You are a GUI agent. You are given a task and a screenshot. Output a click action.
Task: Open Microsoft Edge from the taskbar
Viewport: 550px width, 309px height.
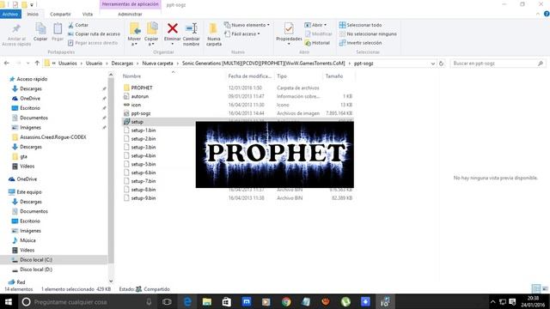[187, 301]
